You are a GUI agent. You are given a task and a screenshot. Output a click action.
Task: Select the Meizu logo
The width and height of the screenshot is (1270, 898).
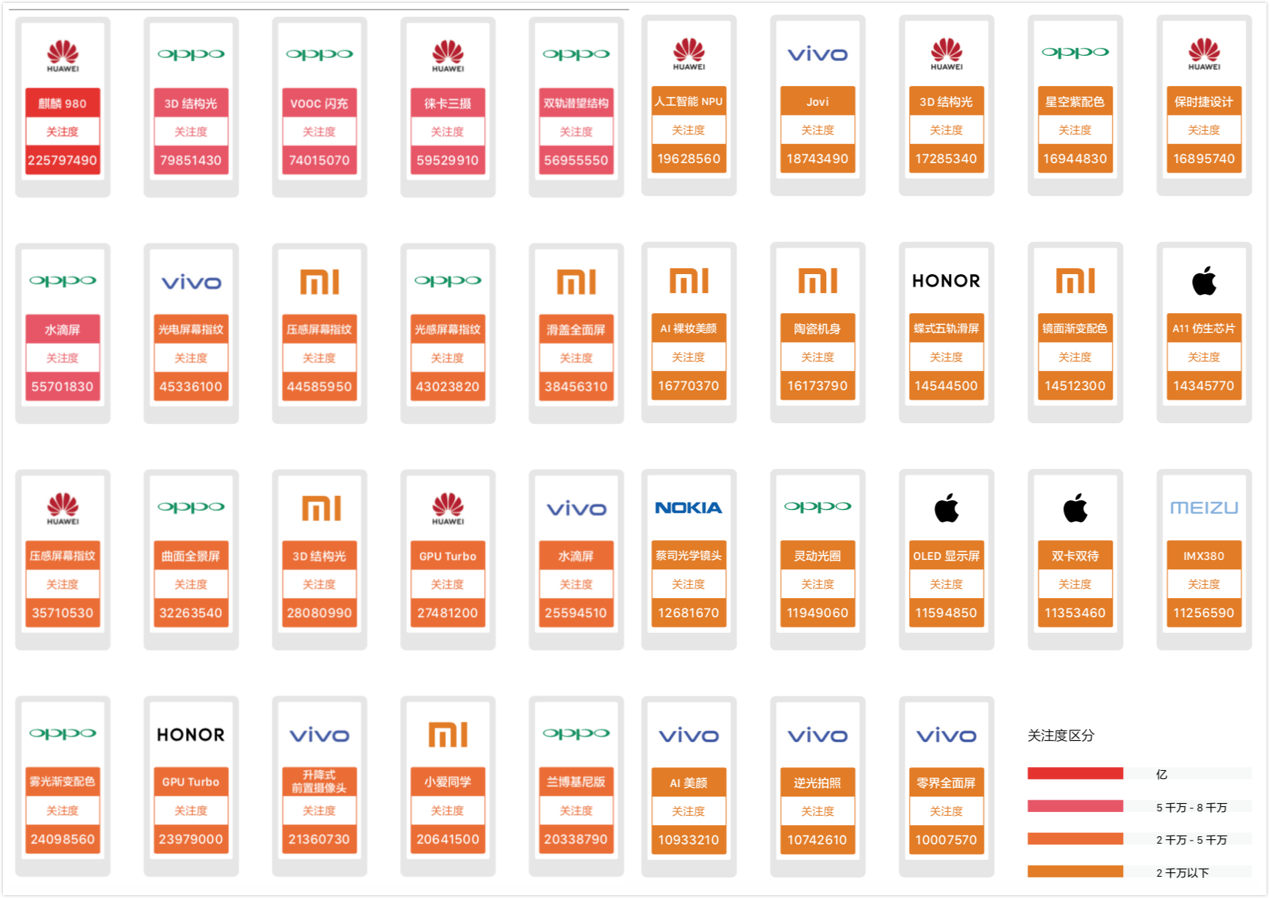[1203, 508]
